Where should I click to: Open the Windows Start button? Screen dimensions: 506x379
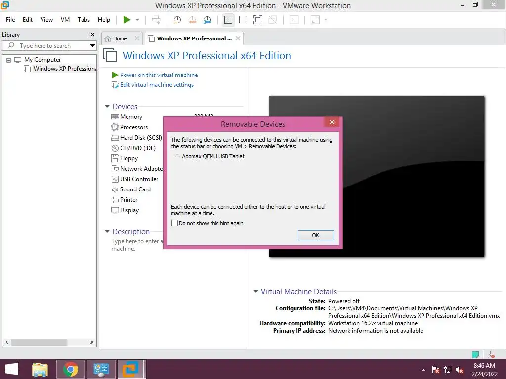(12, 369)
